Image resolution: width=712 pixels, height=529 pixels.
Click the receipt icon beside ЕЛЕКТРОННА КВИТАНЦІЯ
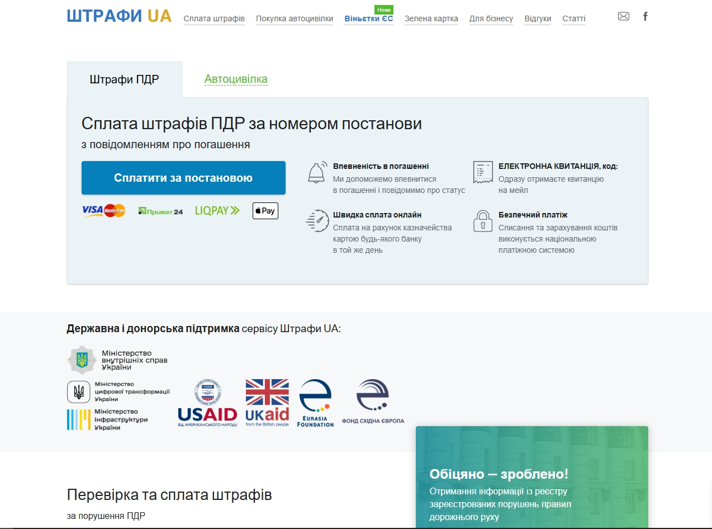(482, 172)
